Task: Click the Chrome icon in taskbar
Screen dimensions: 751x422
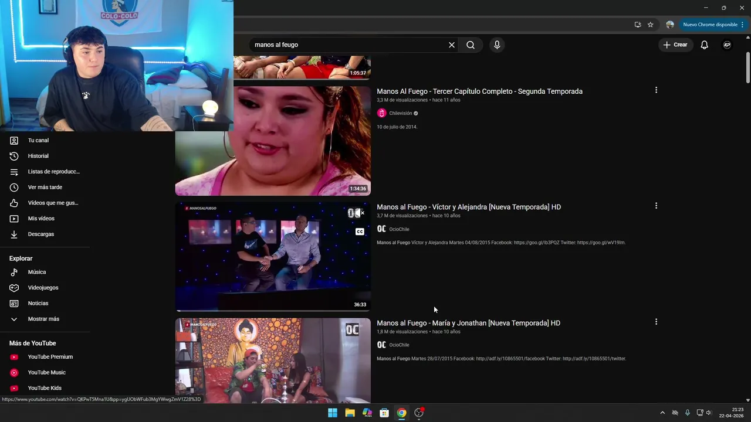Action: point(401,413)
